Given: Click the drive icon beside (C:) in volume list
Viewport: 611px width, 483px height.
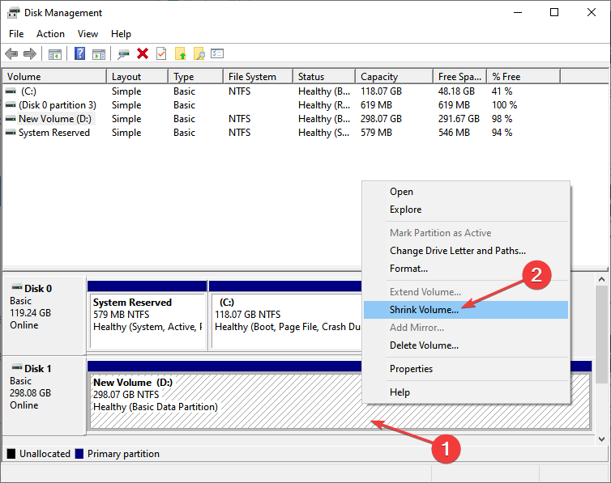Looking at the screenshot, I should click(11, 91).
